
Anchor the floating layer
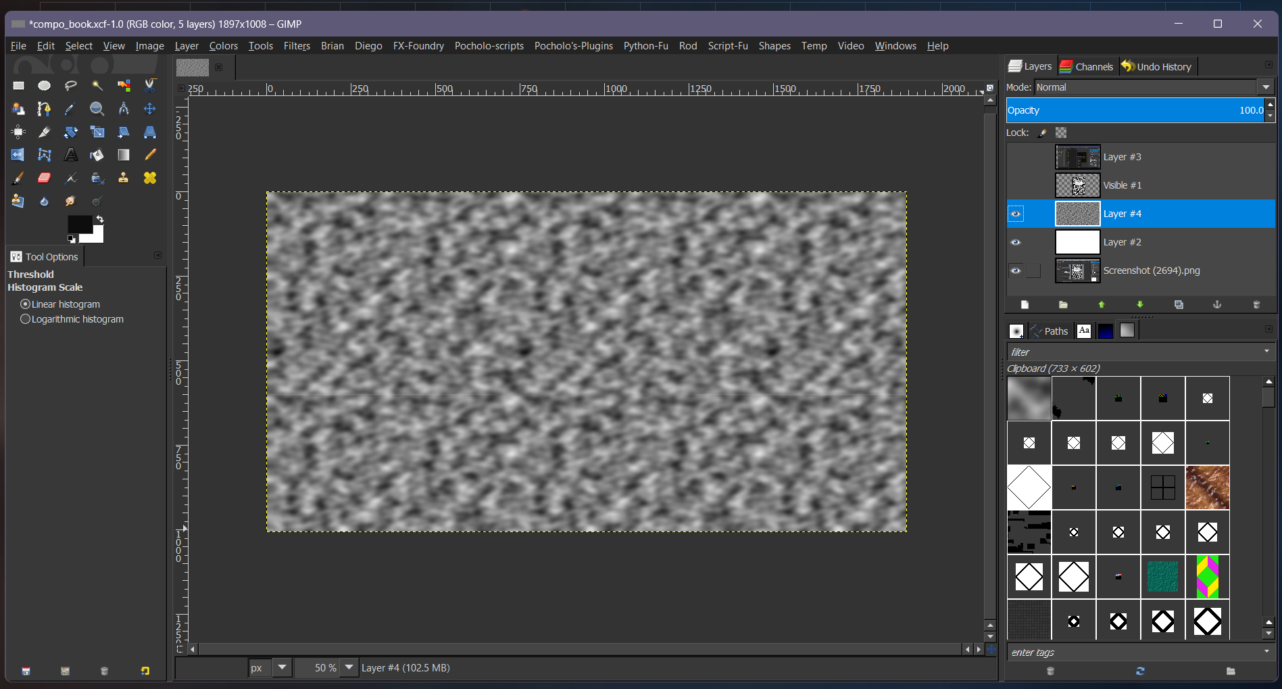1217,305
